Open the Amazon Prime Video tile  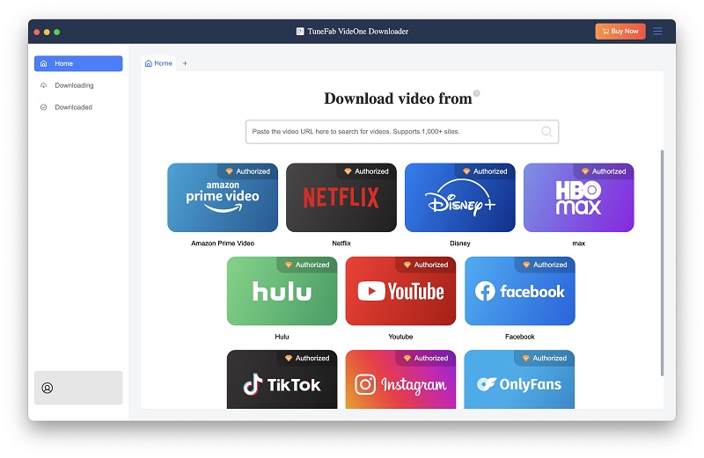(x=223, y=198)
